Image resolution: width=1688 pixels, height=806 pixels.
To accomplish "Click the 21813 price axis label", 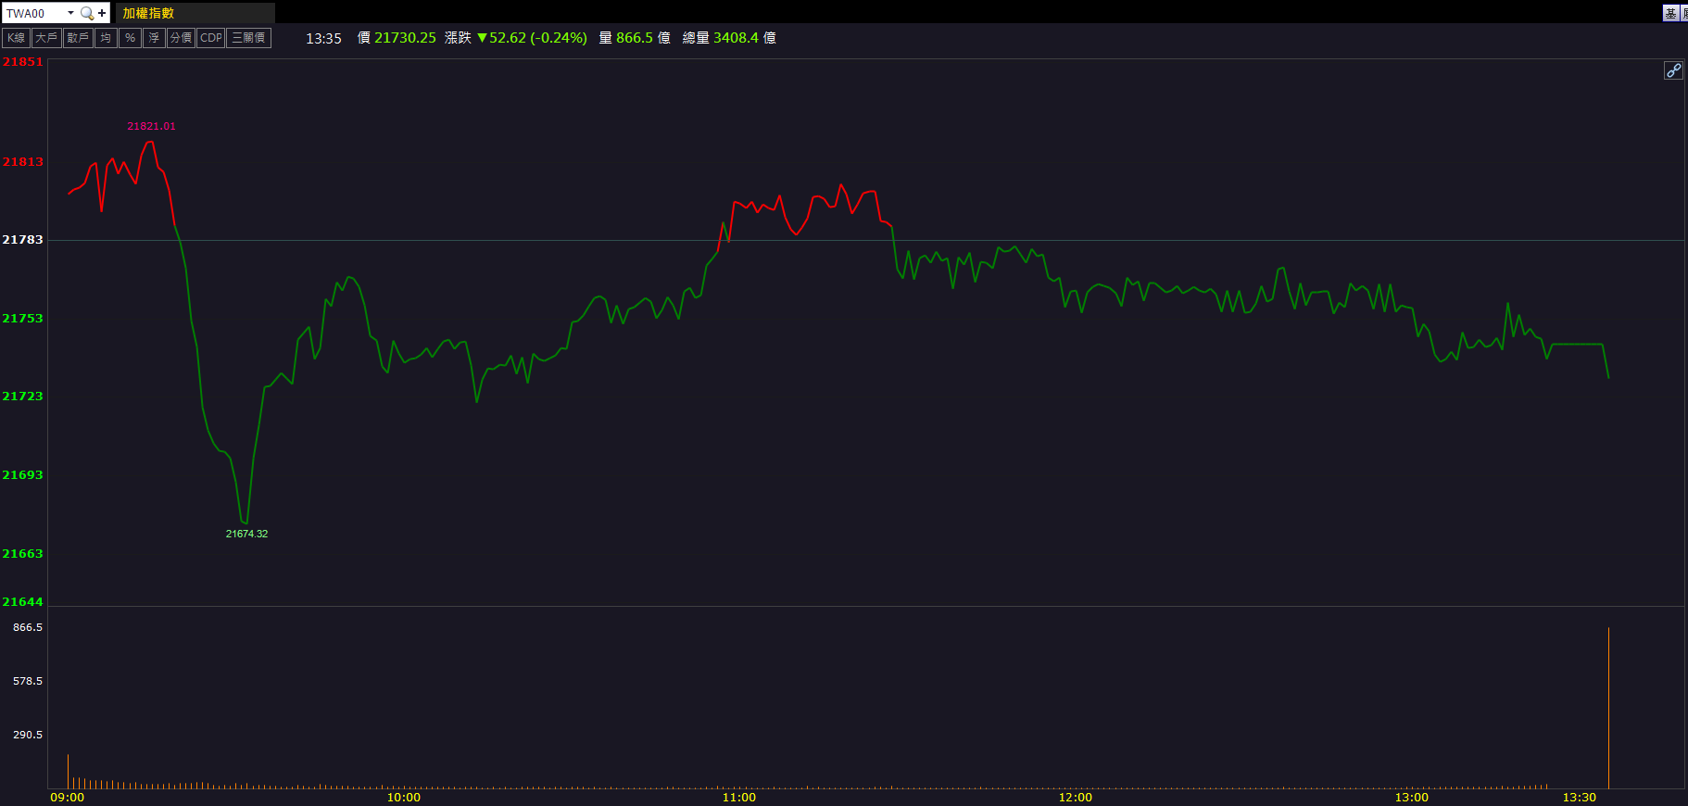I will 22,162.
